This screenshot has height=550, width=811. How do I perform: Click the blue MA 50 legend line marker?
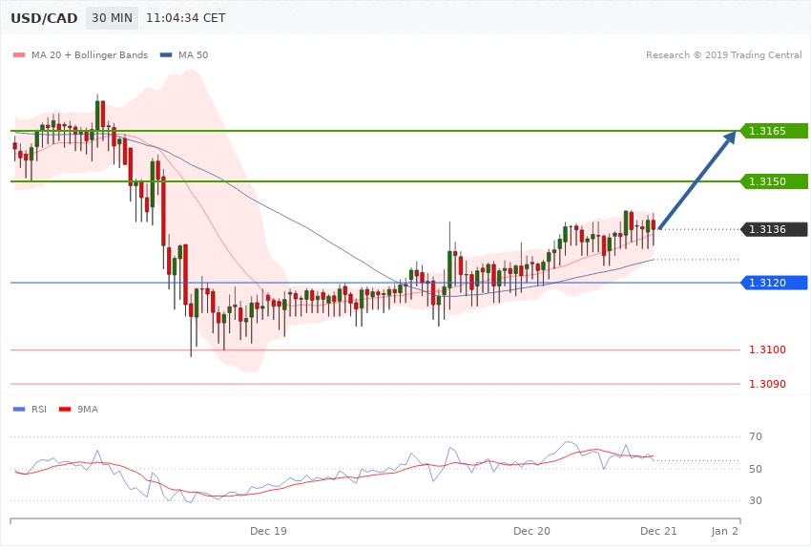coord(168,54)
